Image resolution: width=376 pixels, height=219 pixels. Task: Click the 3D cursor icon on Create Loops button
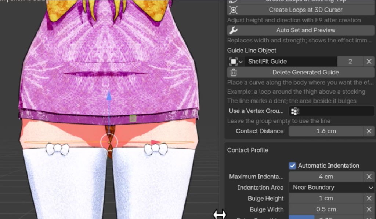tap(233, 10)
